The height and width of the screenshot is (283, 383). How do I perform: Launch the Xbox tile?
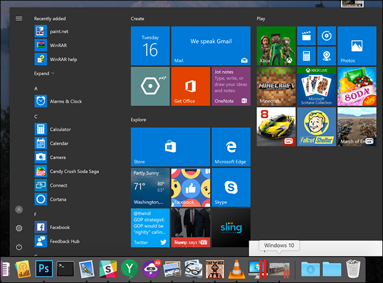pyautogui.click(x=275, y=45)
